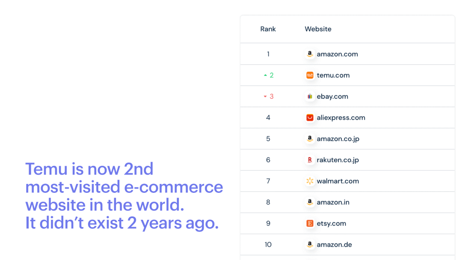Click the green up arrow at rank 2
Screen dimensions: 462x260
tap(265, 75)
